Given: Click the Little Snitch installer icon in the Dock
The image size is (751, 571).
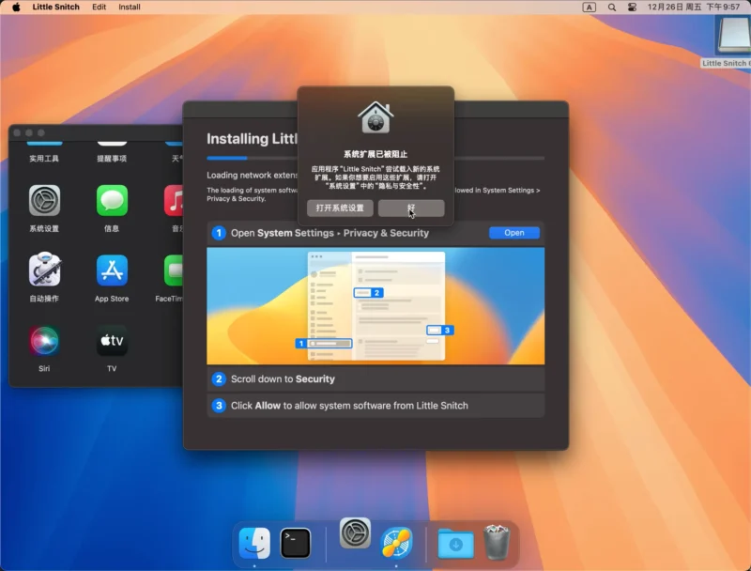Looking at the screenshot, I should (396, 542).
